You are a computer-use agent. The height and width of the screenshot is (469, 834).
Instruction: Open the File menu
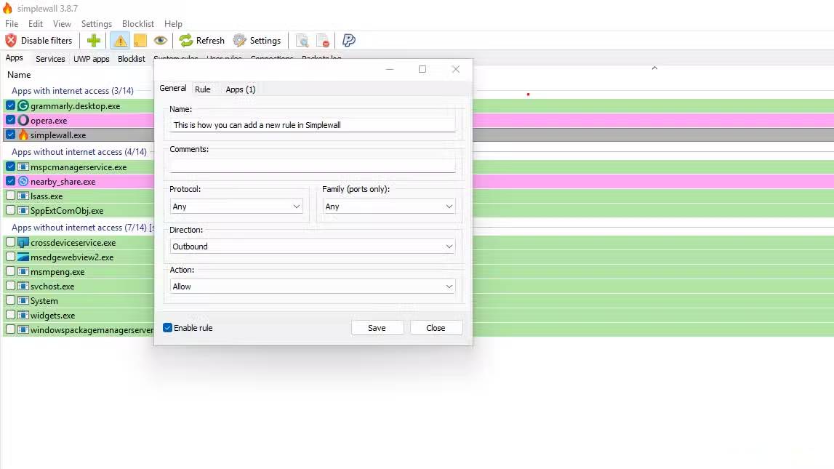click(12, 24)
